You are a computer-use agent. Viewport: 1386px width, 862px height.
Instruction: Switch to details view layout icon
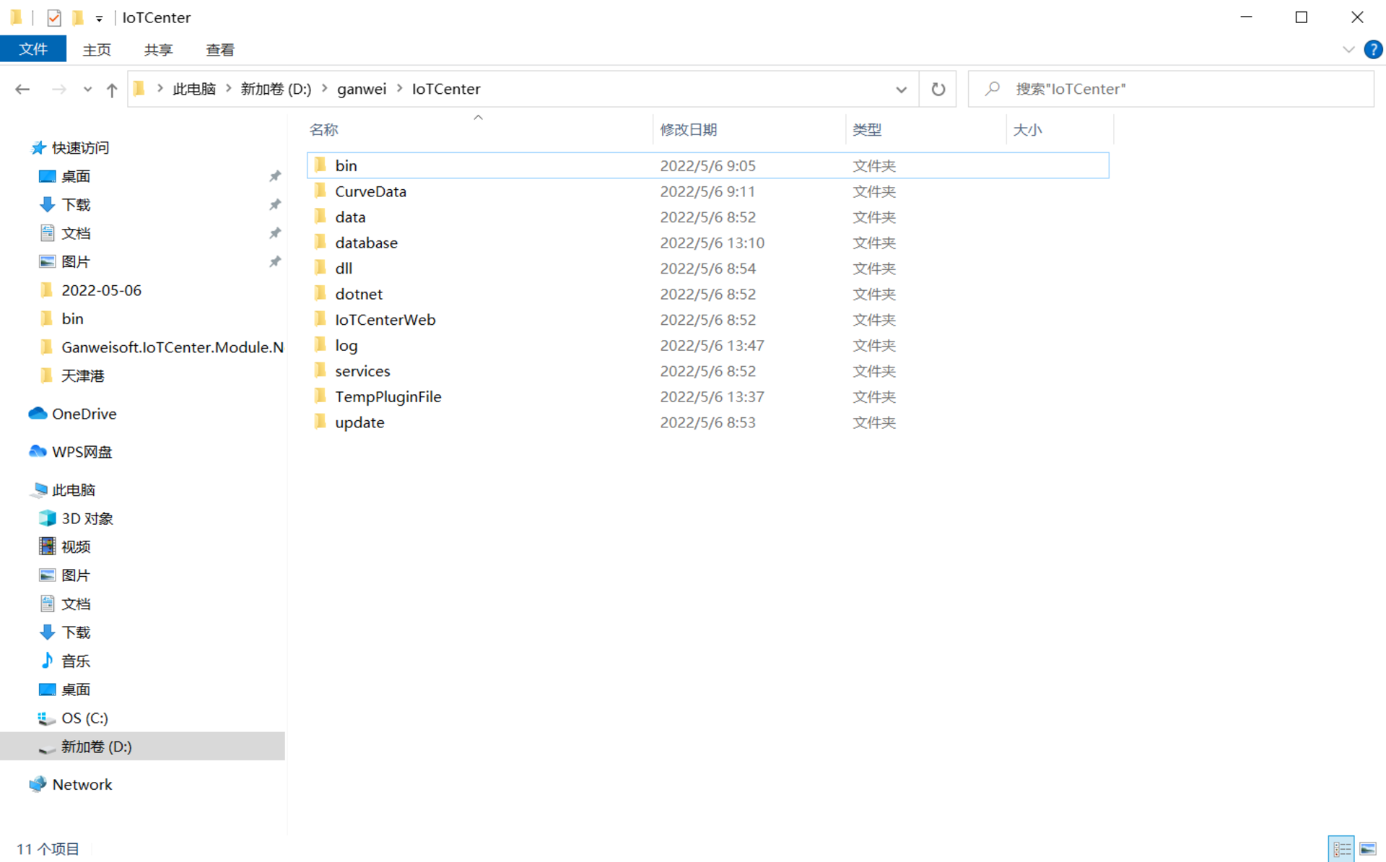pyautogui.click(x=1341, y=849)
